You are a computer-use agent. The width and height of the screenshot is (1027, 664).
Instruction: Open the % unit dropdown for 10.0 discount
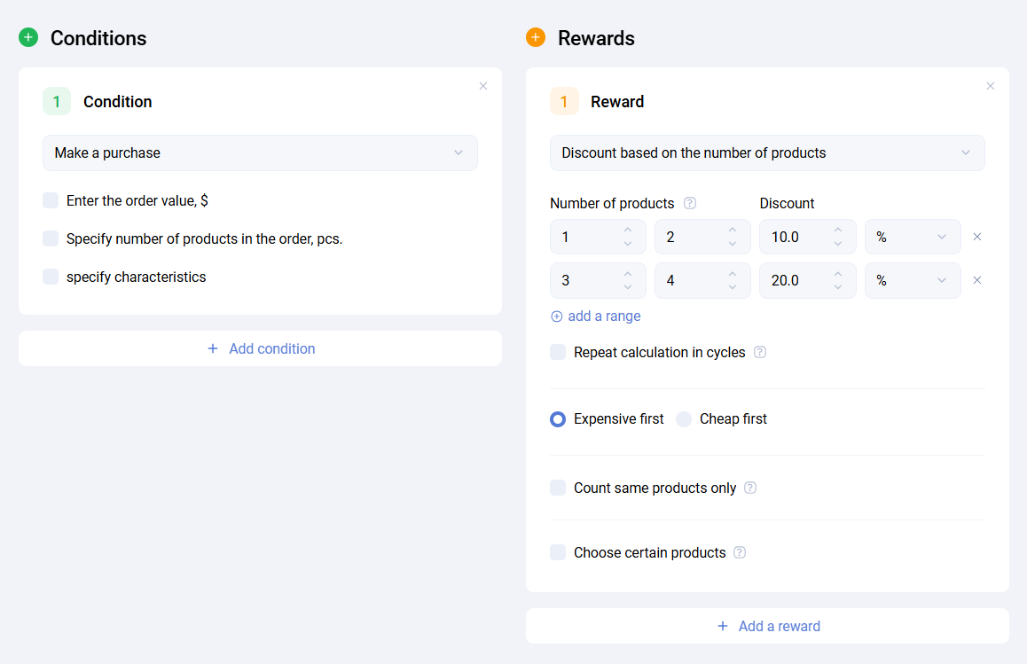click(912, 237)
